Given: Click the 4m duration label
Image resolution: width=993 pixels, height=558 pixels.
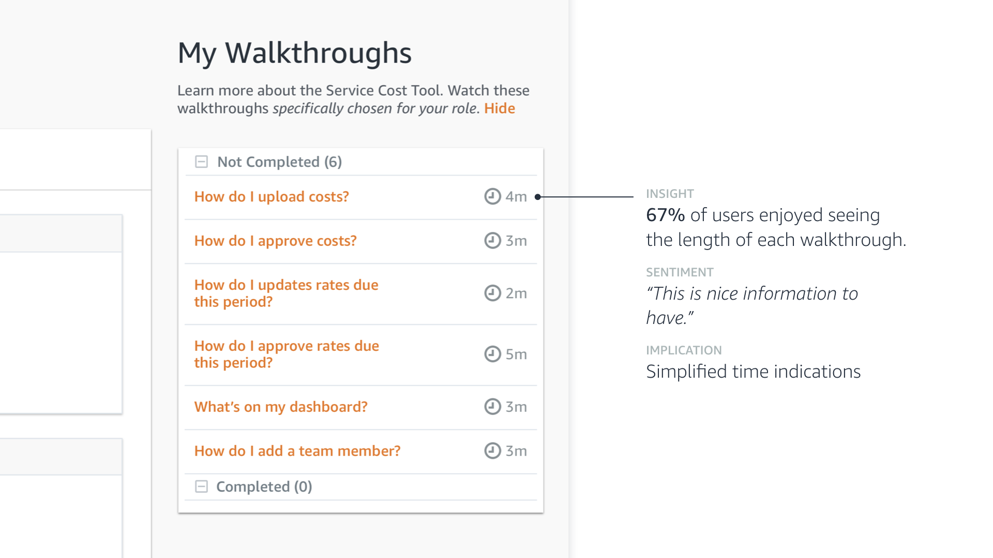Looking at the screenshot, I should pos(516,197).
